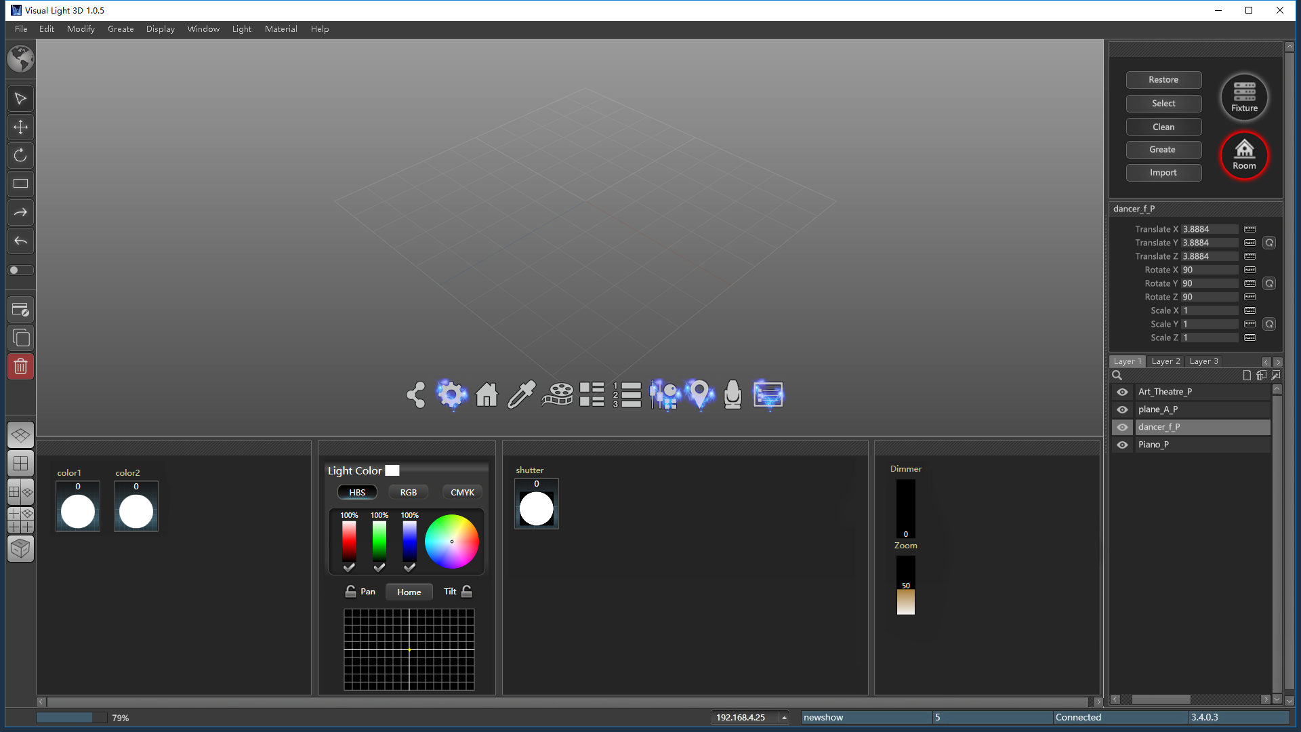Screen dimensions: 1301x732
Task: Drag the Zoom slider in Dimmer panel
Action: (x=906, y=586)
